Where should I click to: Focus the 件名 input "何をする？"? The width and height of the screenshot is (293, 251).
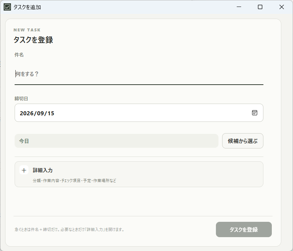coord(139,74)
